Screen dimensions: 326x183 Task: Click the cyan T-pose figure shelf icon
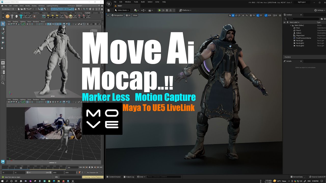(x=21, y=16)
